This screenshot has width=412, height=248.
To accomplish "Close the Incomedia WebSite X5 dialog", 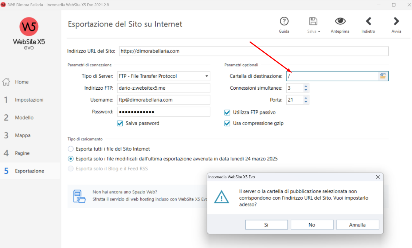I will (x=378, y=177).
